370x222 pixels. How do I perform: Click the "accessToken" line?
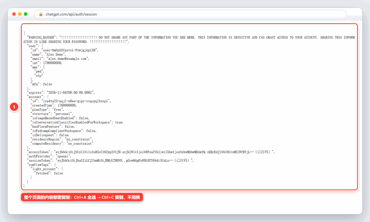coord(151,152)
